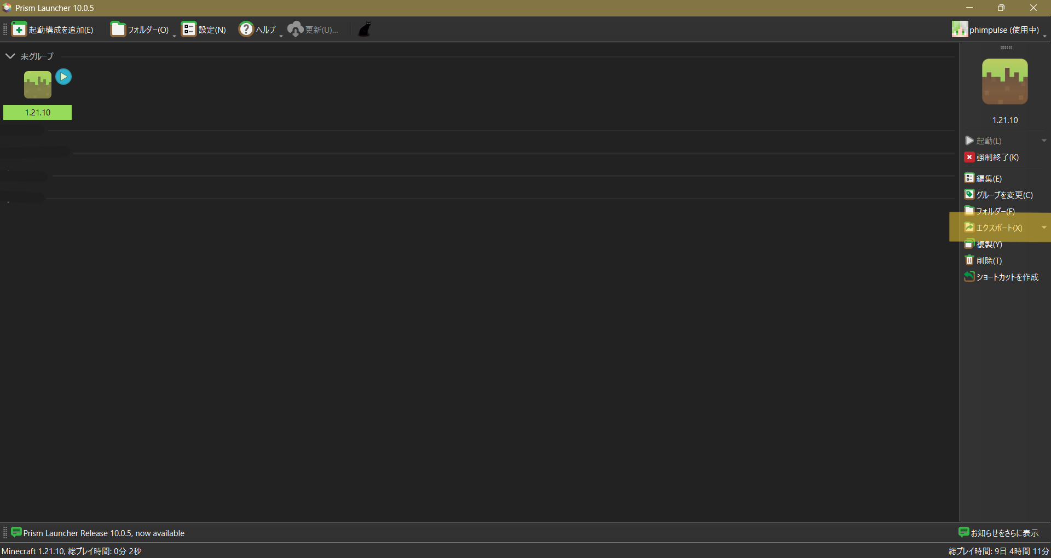Expand the 起動(L) launch dropdown arrow
The height and width of the screenshot is (558, 1051).
pyautogui.click(x=1044, y=141)
